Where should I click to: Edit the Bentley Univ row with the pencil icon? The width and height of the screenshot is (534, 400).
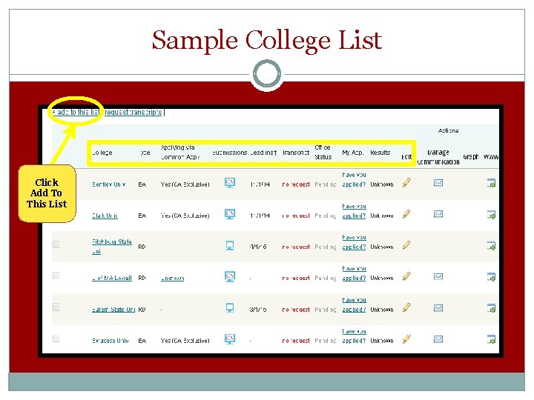(x=406, y=183)
